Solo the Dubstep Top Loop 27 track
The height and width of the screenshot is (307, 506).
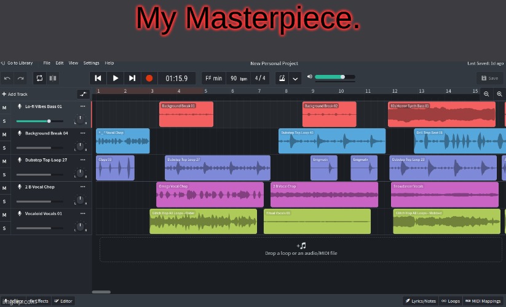(4, 174)
